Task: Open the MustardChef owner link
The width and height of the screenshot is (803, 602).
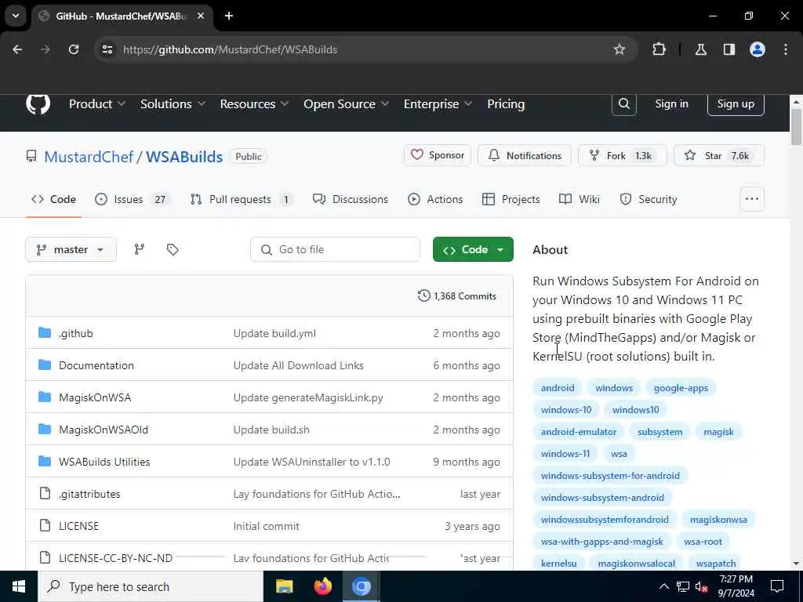Action: tap(89, 157)
